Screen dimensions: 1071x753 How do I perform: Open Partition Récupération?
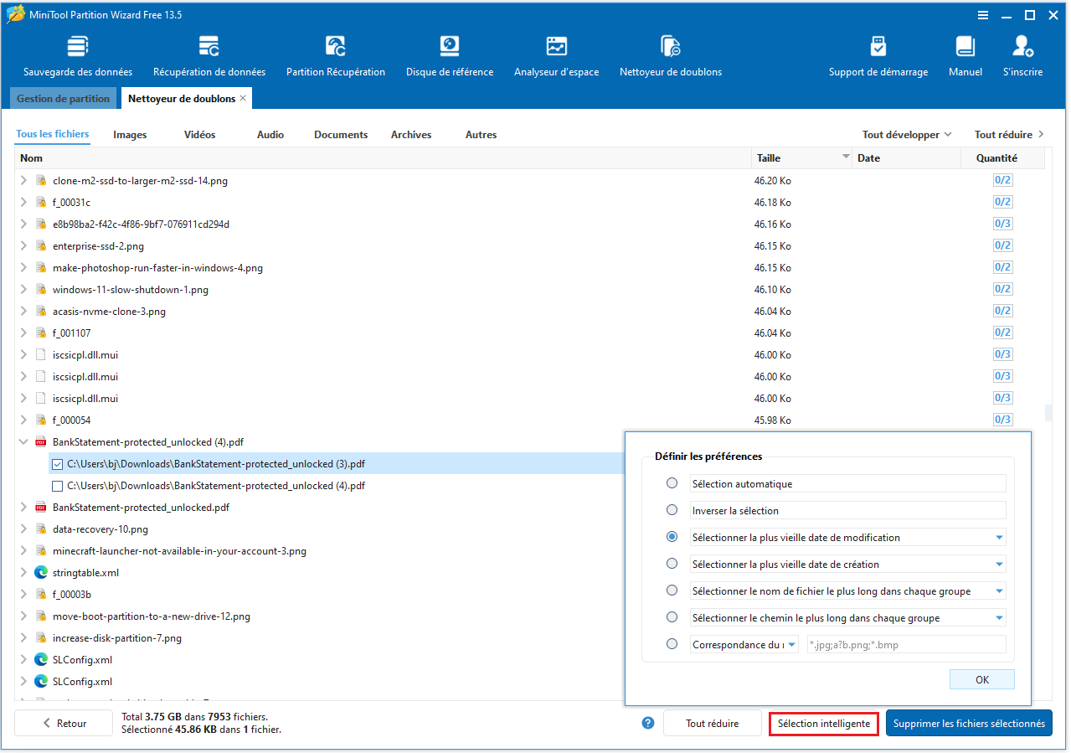point(335,54)
